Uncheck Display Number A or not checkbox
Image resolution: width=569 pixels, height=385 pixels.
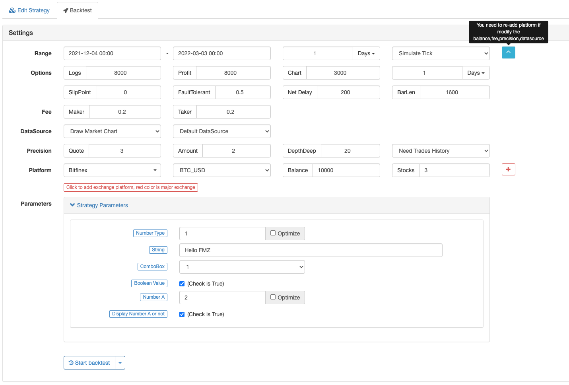[x=182, y=314]
